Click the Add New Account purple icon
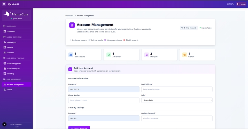The height and width of the screenshot is (129, 248). pyautogui.click(x=70, y=69)
